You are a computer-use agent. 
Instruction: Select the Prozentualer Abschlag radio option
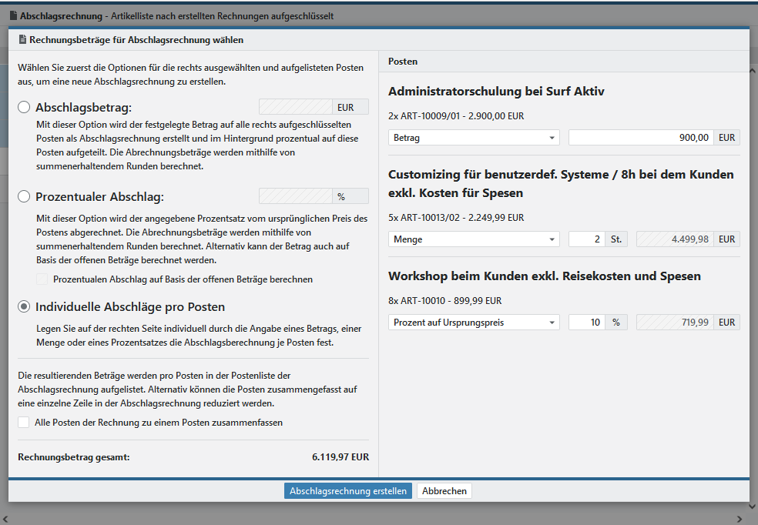coord(24,196)
